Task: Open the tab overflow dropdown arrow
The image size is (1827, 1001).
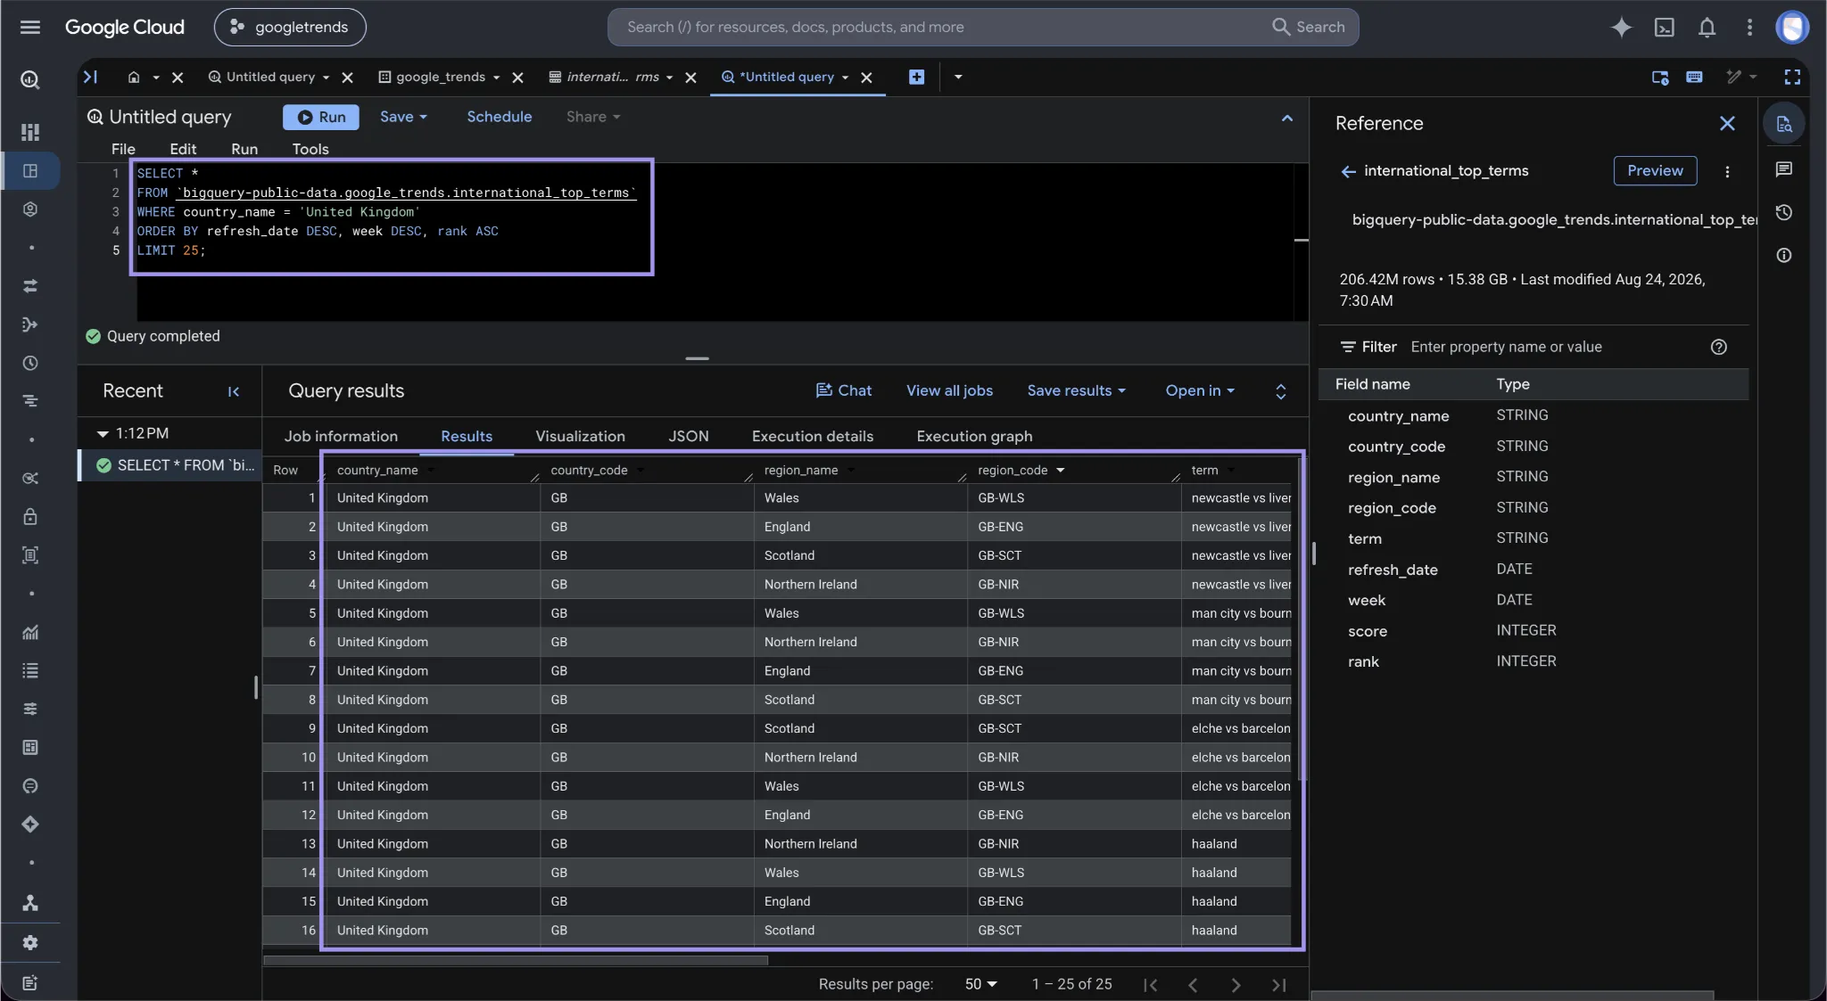Action: pyautogui.click(x=958, y=77)
